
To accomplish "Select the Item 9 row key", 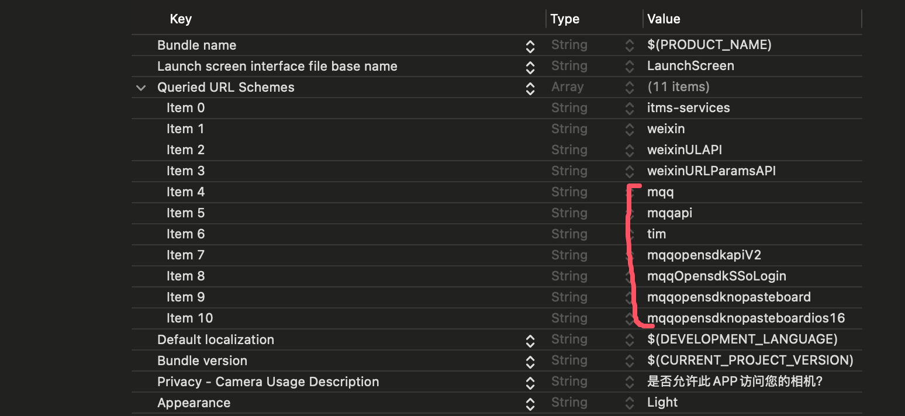I will (x=185, y=297).
